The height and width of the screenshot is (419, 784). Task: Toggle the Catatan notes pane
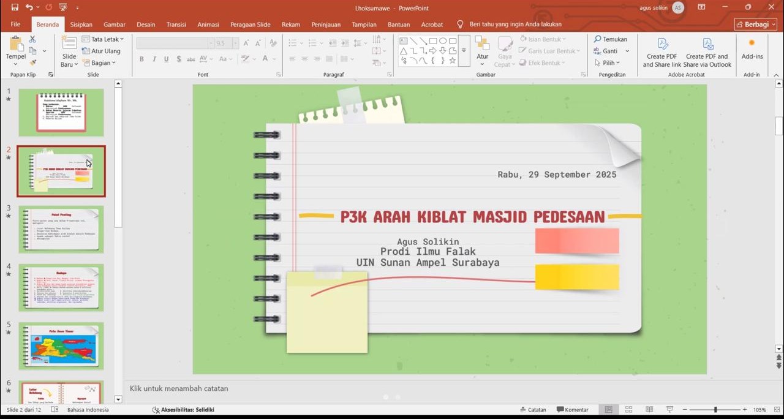(532, 410)
